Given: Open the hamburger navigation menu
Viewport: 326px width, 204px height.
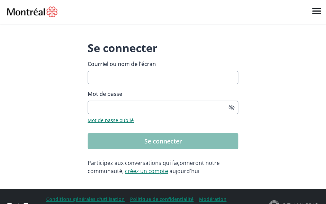Looking at the screenshot, I should [316, 11].
